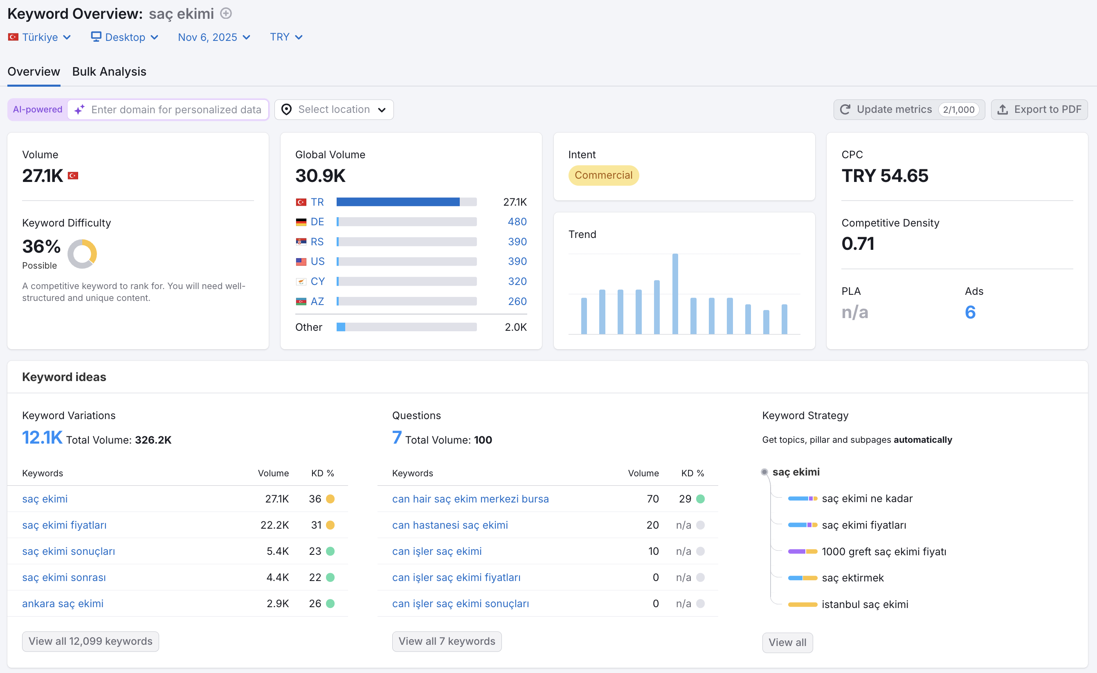Click the AI sparkle icon in domain field
The width and height of the screenshot is (1097, 673).
(x=80, y=110)
